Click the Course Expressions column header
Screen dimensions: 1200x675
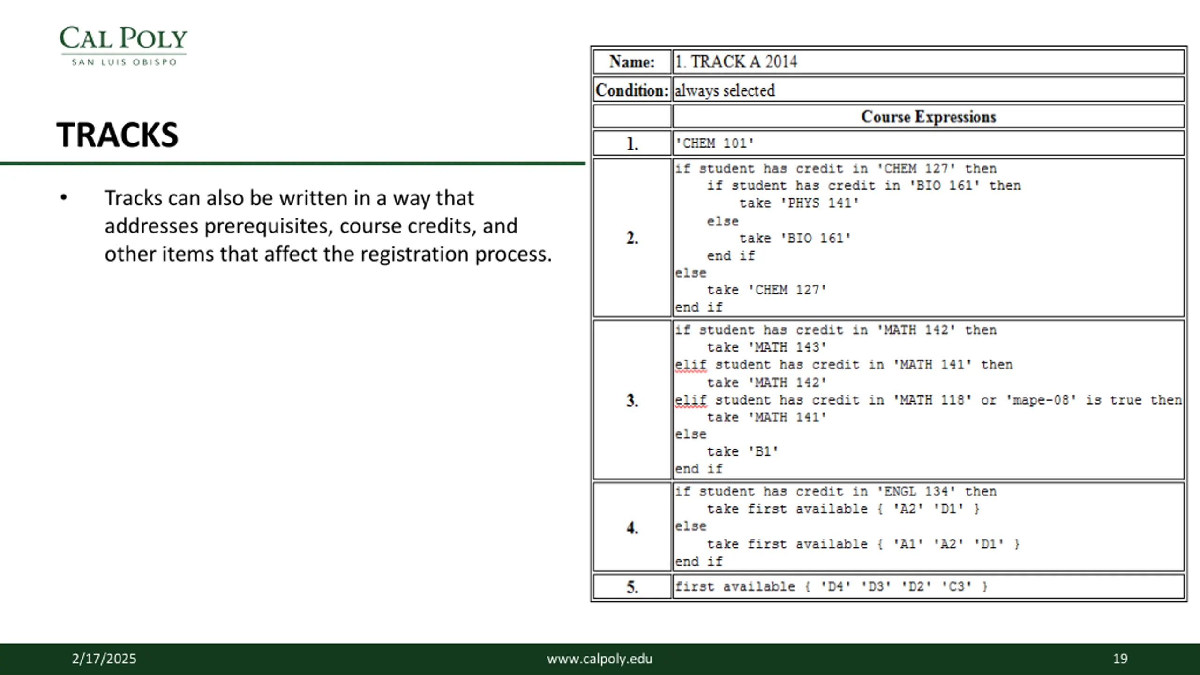(929, 117)
